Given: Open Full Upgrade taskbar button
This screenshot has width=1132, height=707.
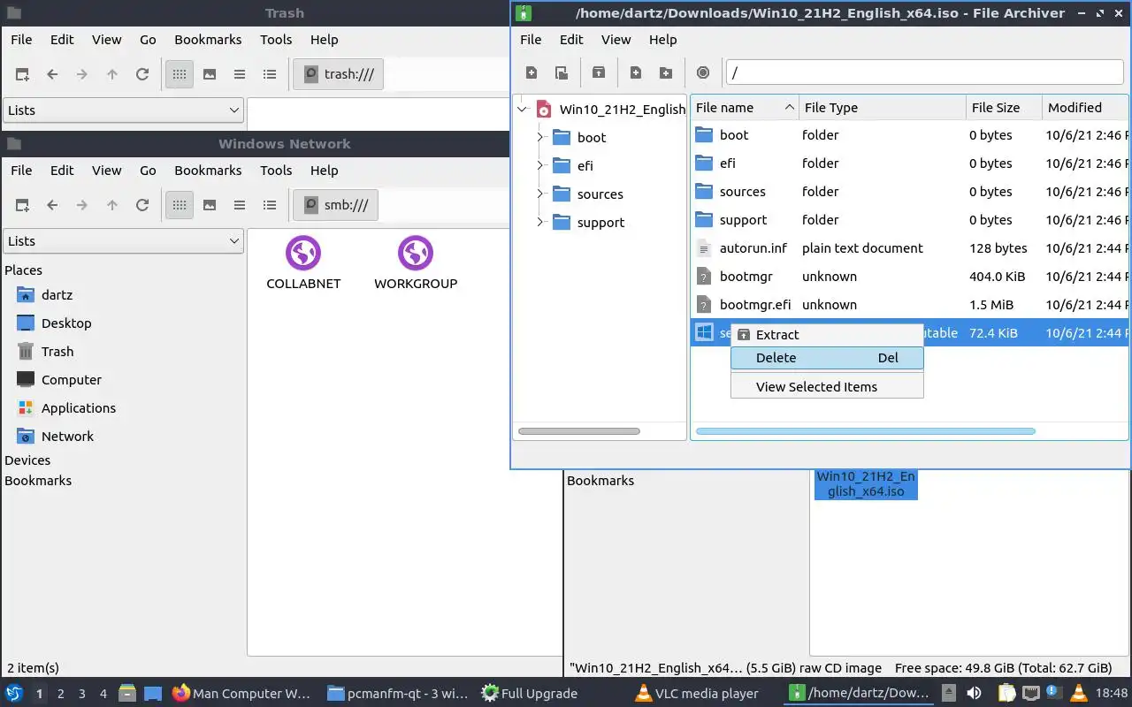Looking at the screenshot, I should [x=530, y=694].
